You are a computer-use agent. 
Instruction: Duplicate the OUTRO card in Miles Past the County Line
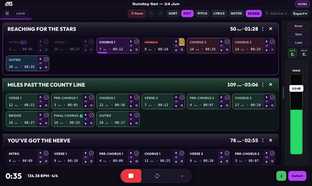point(136,123)
